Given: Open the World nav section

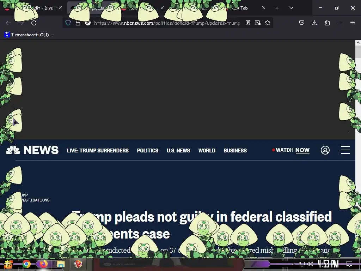Looking at the screenshot, I should (x=207, y=150).
